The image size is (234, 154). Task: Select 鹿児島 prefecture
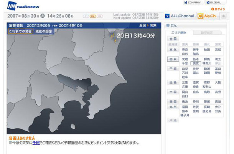point(207,111)
